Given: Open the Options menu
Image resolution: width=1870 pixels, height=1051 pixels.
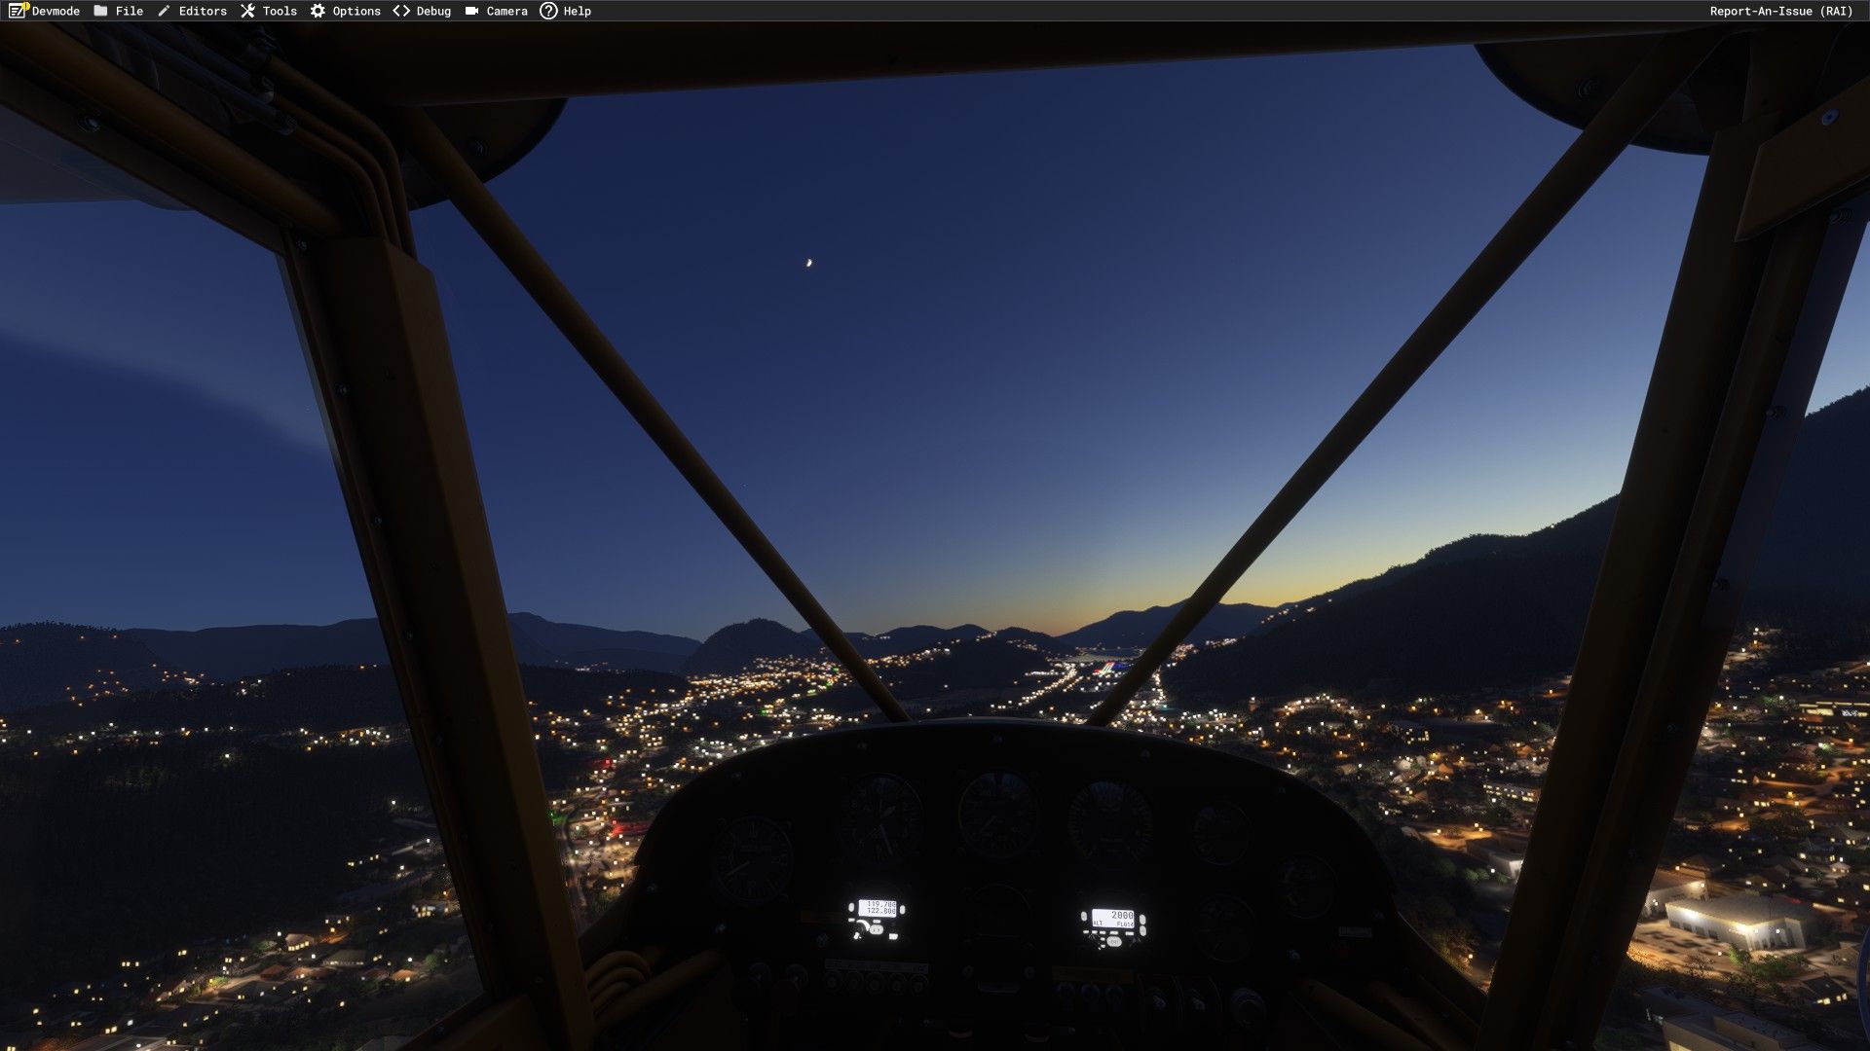Looking at the screenshot, I should 346,11.
